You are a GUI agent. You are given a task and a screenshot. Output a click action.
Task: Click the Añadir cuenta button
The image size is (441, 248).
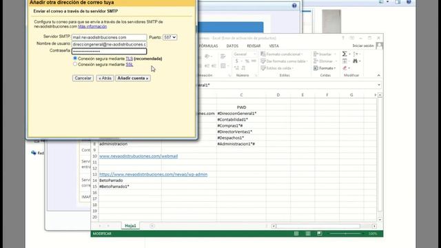(133, 78)
